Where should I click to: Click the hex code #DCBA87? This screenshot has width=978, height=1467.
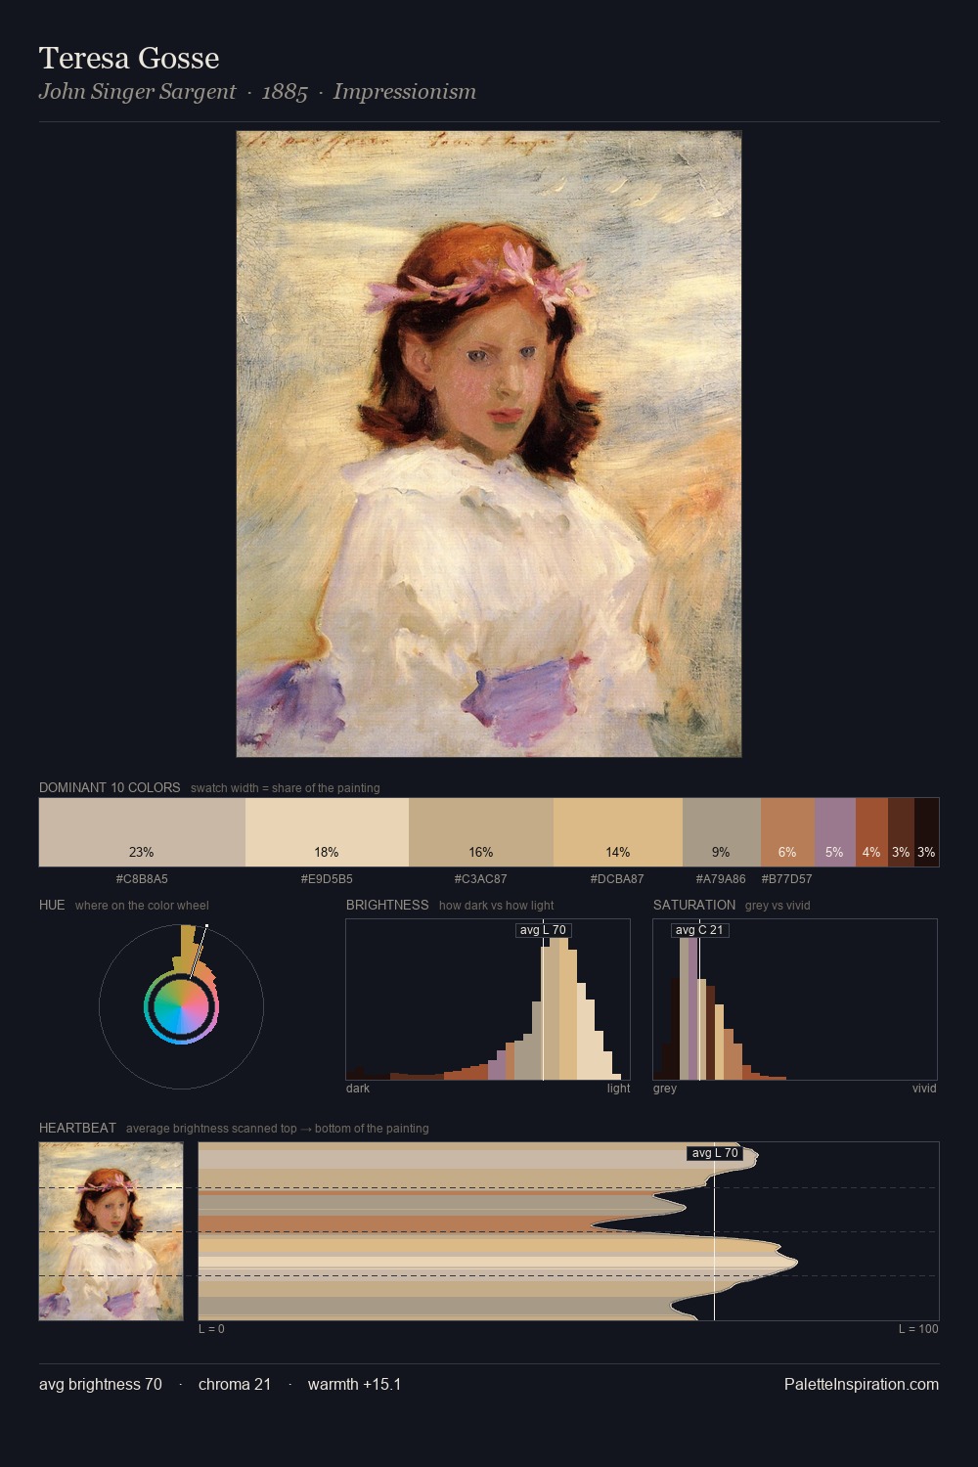pyautogui.click(x=618, y=879)
